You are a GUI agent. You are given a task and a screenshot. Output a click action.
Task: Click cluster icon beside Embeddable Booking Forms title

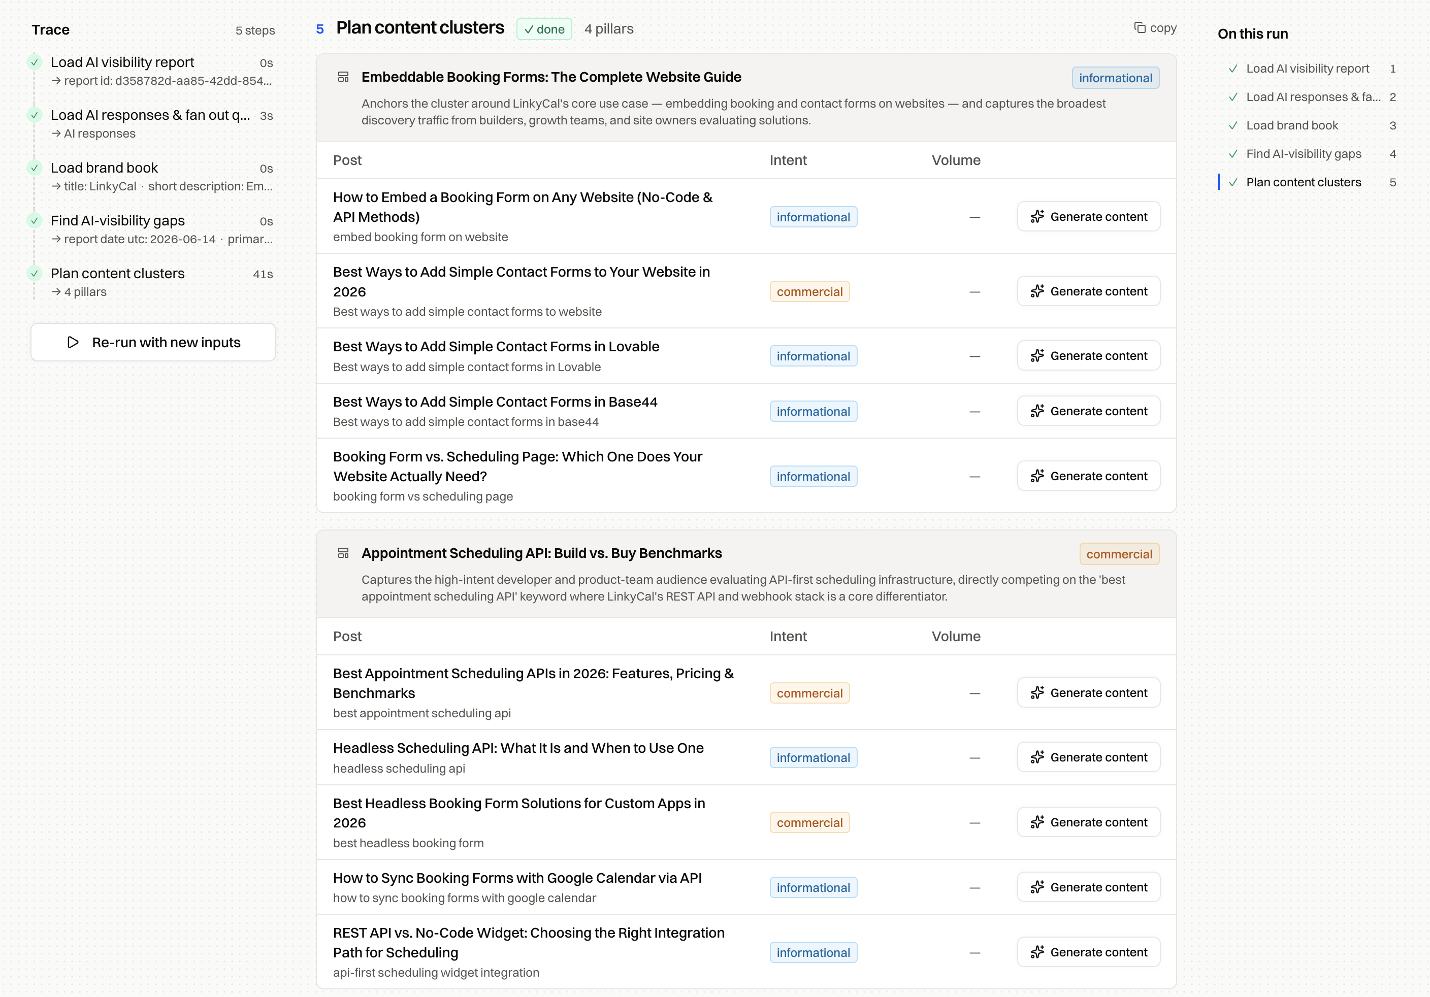click(343, 77)
